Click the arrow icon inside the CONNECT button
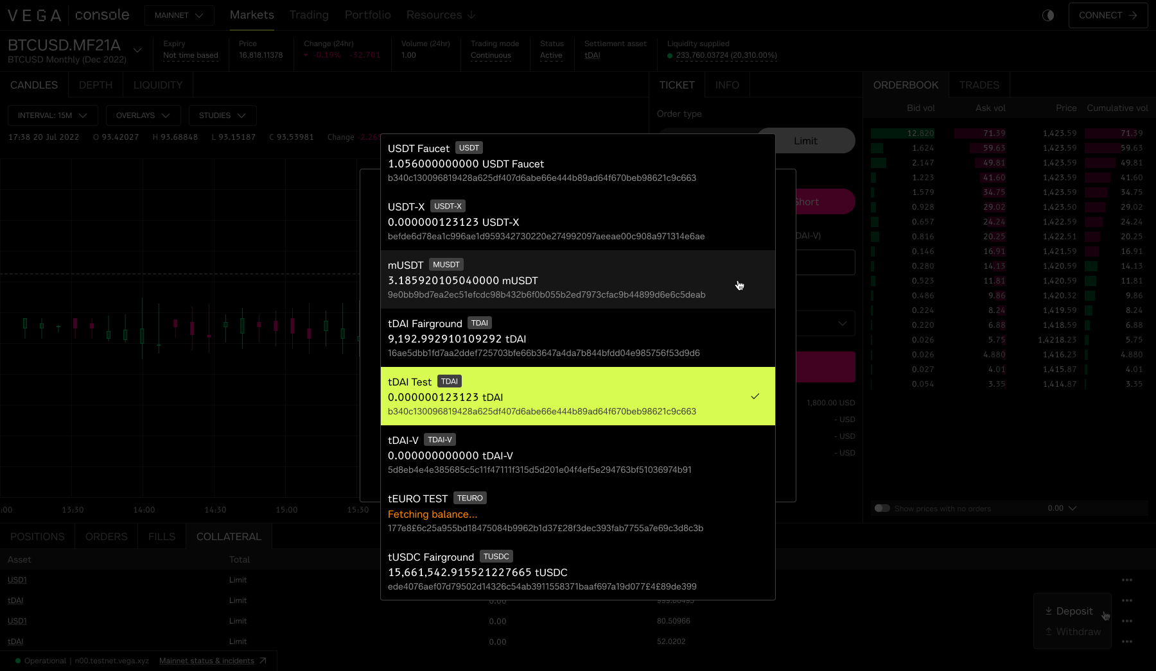This screenshot has height=671, width=1156. coord(1133,15)
